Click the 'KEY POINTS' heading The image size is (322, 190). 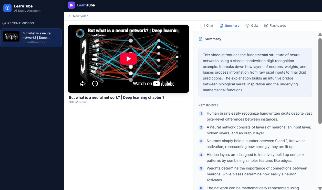209,105
